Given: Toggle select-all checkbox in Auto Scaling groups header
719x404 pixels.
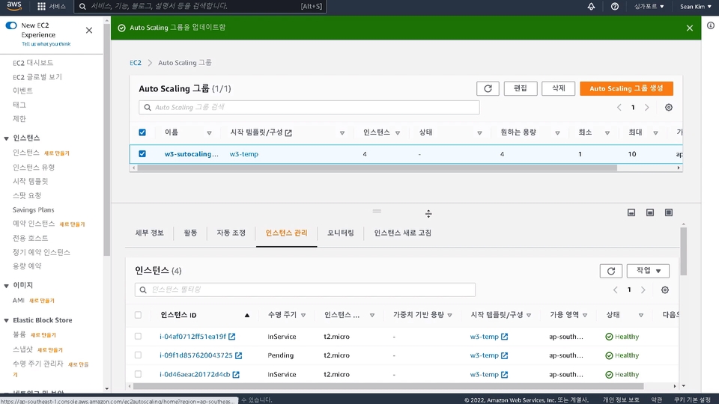Looking at the screenshot, I should (x=142, y=132).
